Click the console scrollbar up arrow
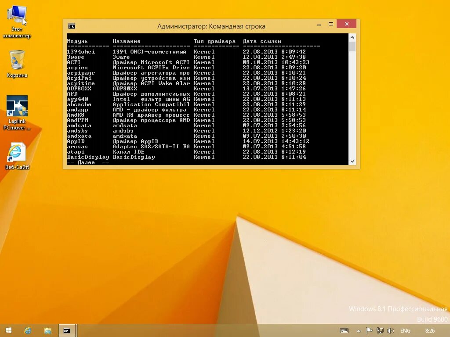This screenshot has width=450, height=337. pyautogui.click(x=352, y=37)
